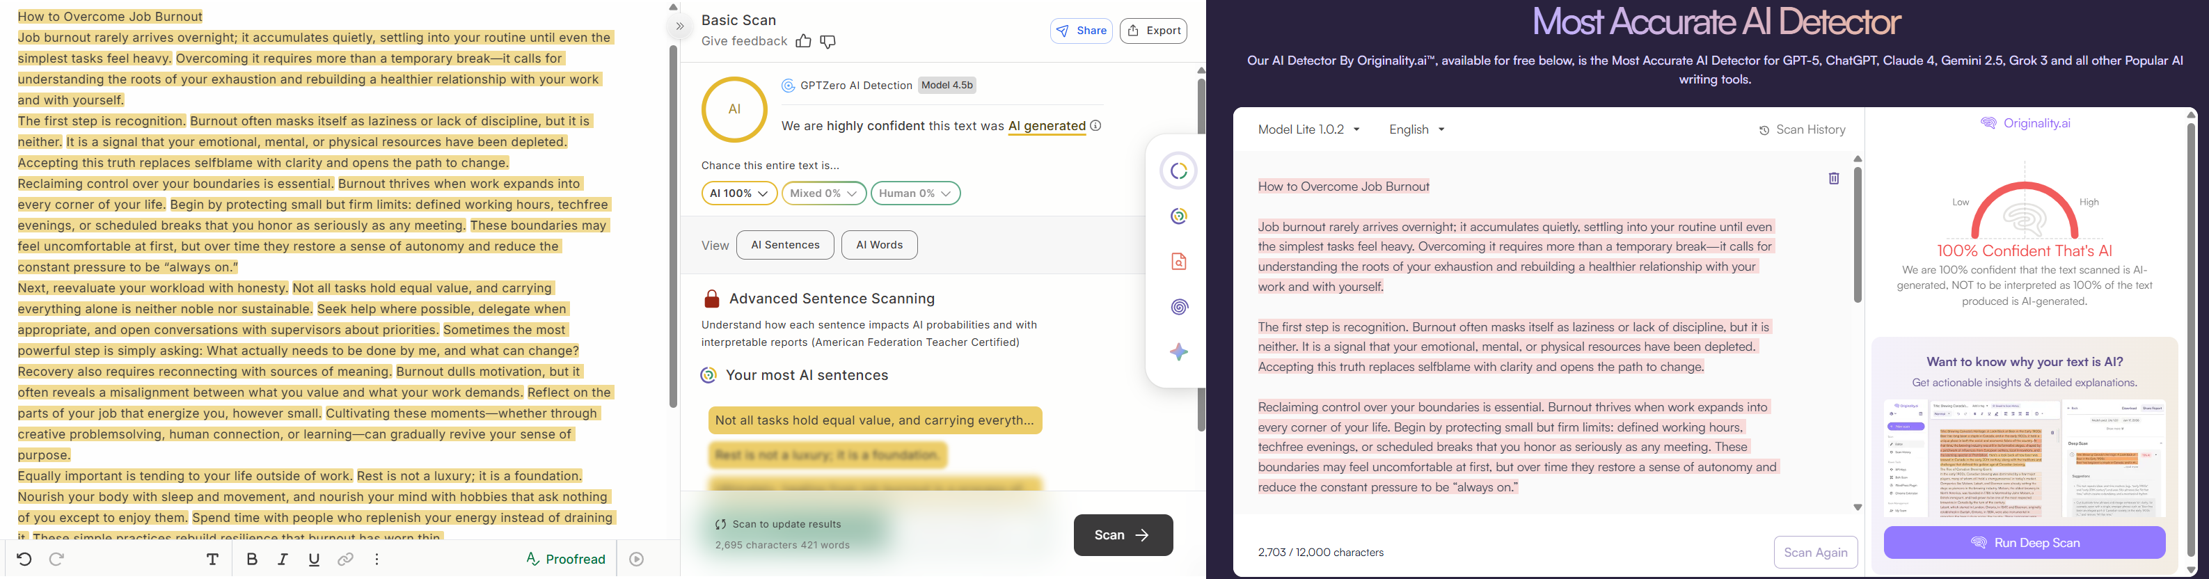Insert a link with the chain icon
2209x579 pixels.
(346, 560)
